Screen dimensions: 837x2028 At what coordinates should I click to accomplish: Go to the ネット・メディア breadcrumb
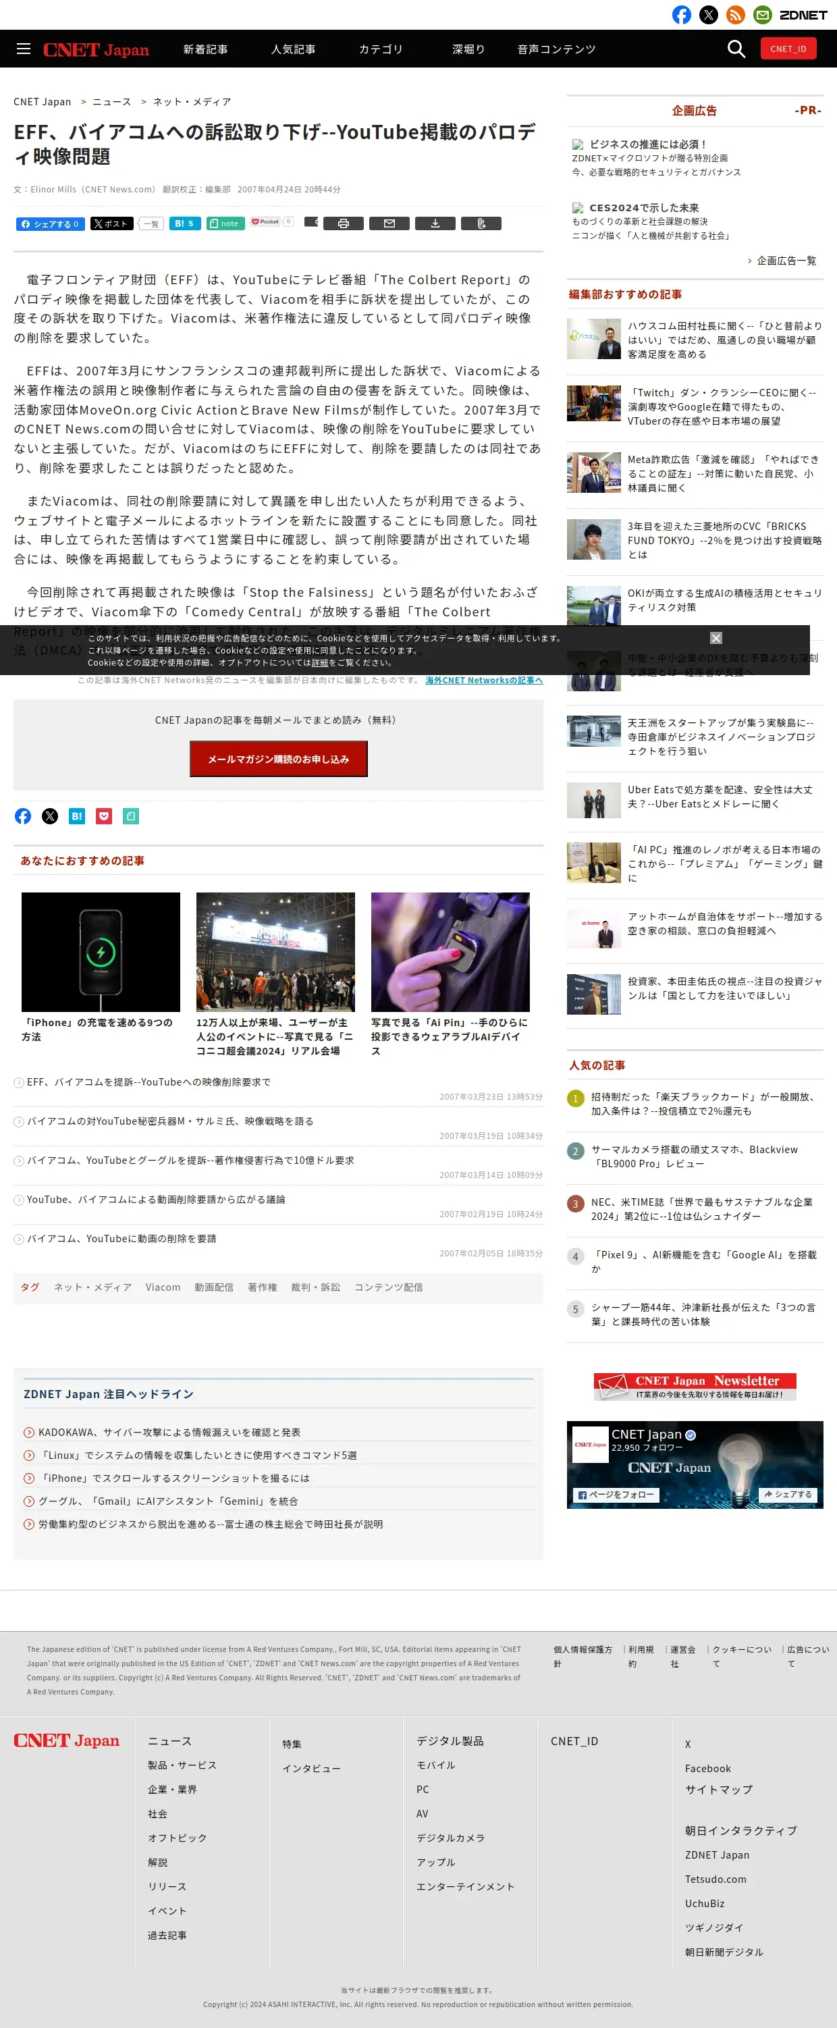[192, 101]
